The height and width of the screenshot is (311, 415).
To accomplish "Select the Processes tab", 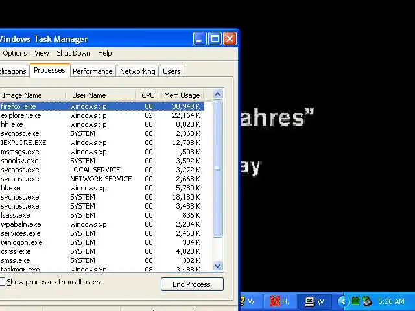I will [49, 71].
